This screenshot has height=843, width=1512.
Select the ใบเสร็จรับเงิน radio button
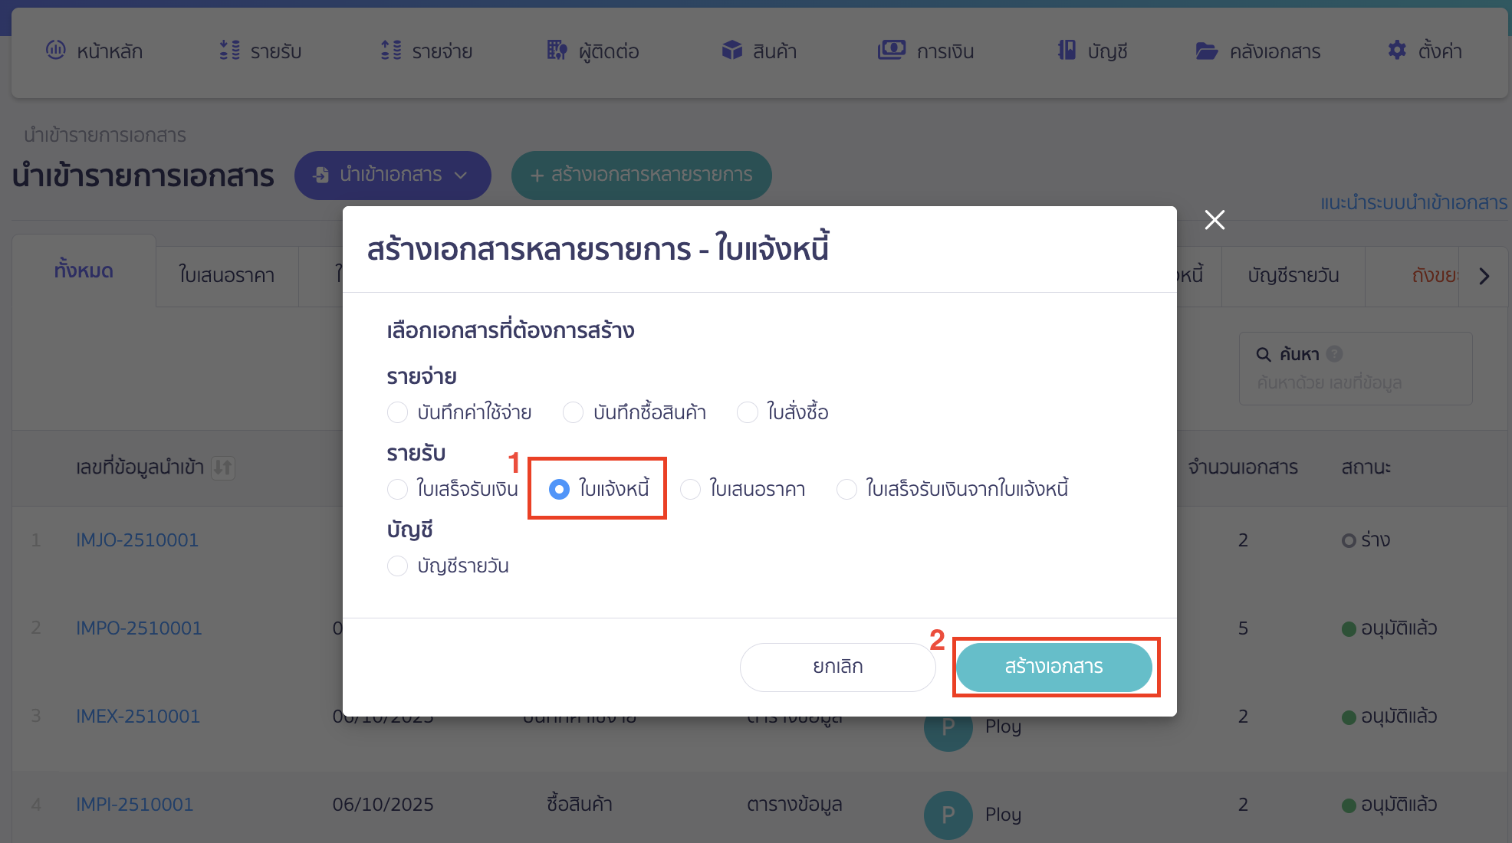pos(398,489)
